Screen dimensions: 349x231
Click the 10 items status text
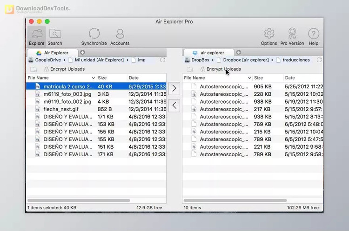pyautogui.click(x=192, y=208)
